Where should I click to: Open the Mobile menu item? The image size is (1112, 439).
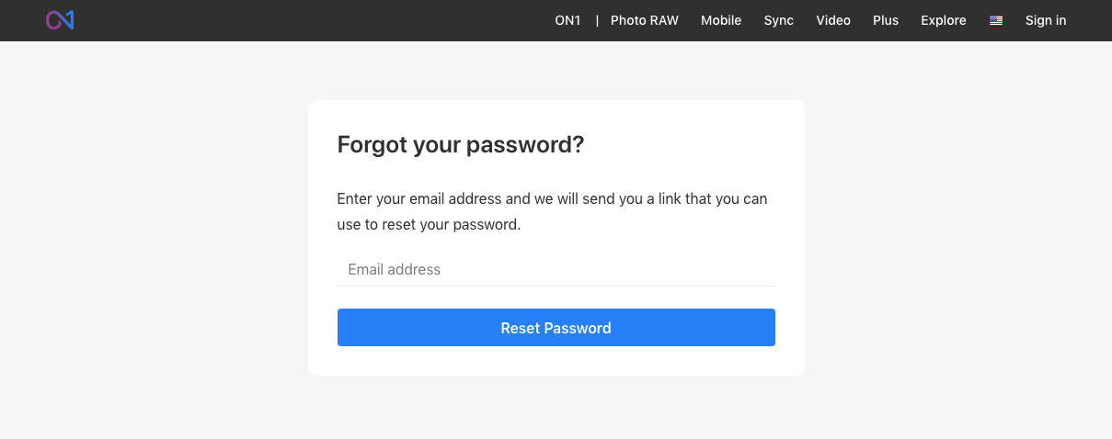coord(721,20)
